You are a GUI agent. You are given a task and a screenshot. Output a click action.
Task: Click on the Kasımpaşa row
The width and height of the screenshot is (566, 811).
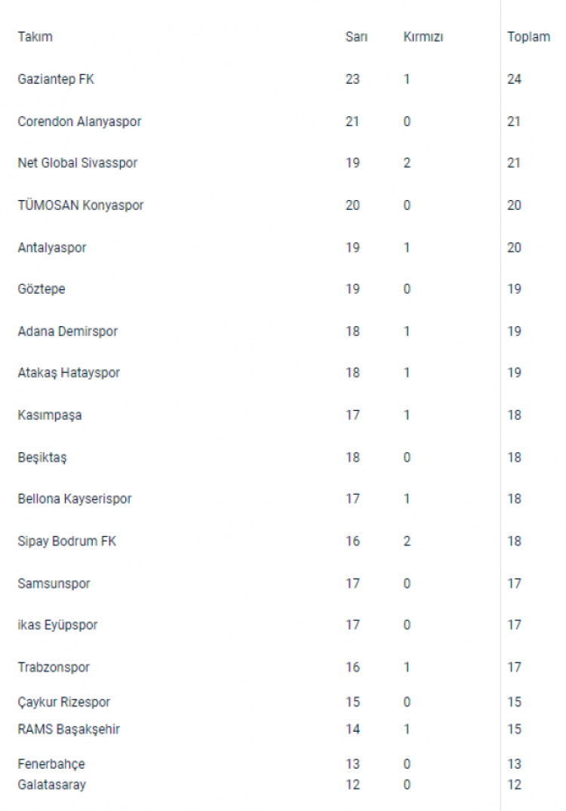click(x=50, y=415)
